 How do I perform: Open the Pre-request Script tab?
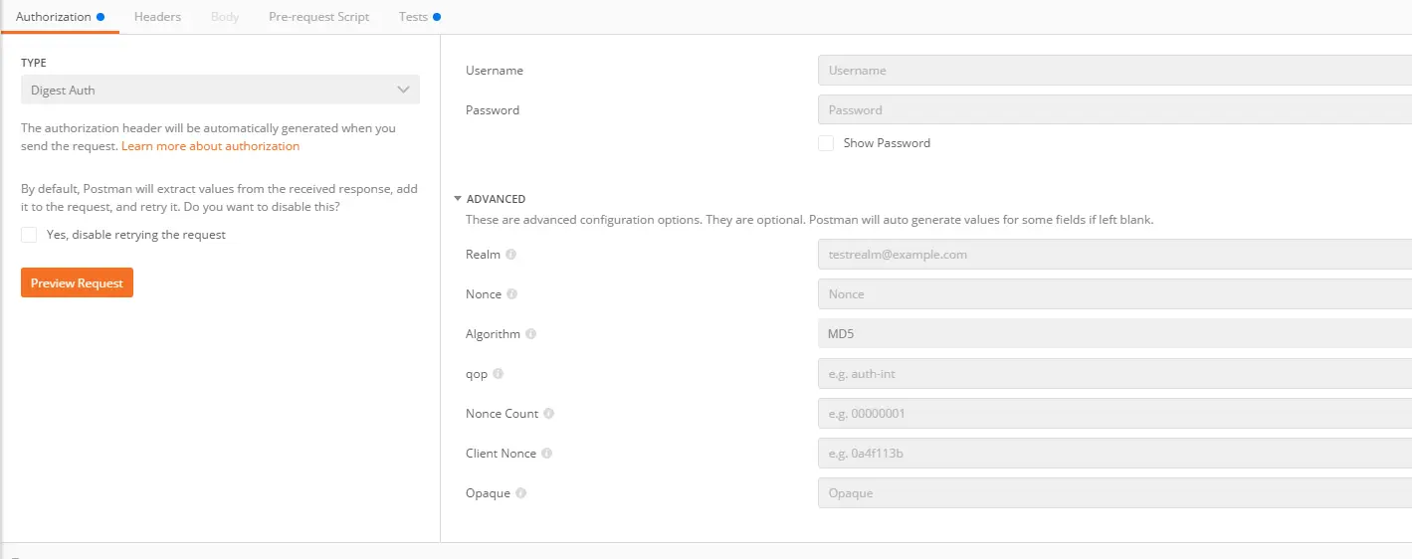click(x=318, y=17)
